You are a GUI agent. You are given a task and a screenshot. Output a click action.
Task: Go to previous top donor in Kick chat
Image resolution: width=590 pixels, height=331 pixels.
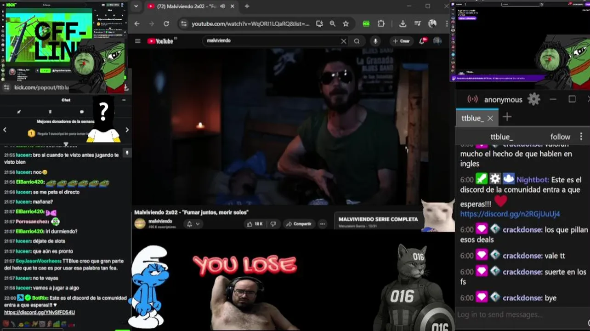pyautogui.click(x=5, y=130)
